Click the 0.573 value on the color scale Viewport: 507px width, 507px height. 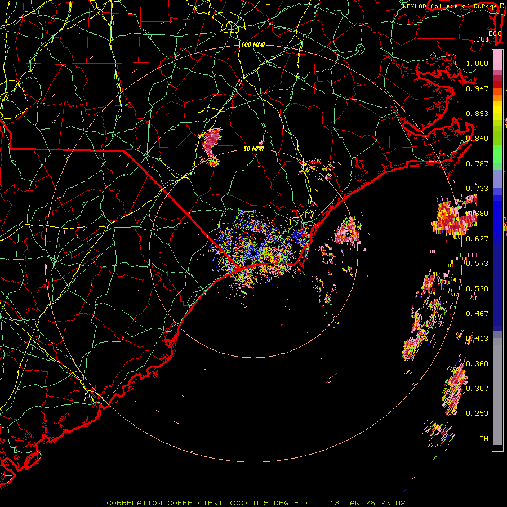(x=477, y=264)
